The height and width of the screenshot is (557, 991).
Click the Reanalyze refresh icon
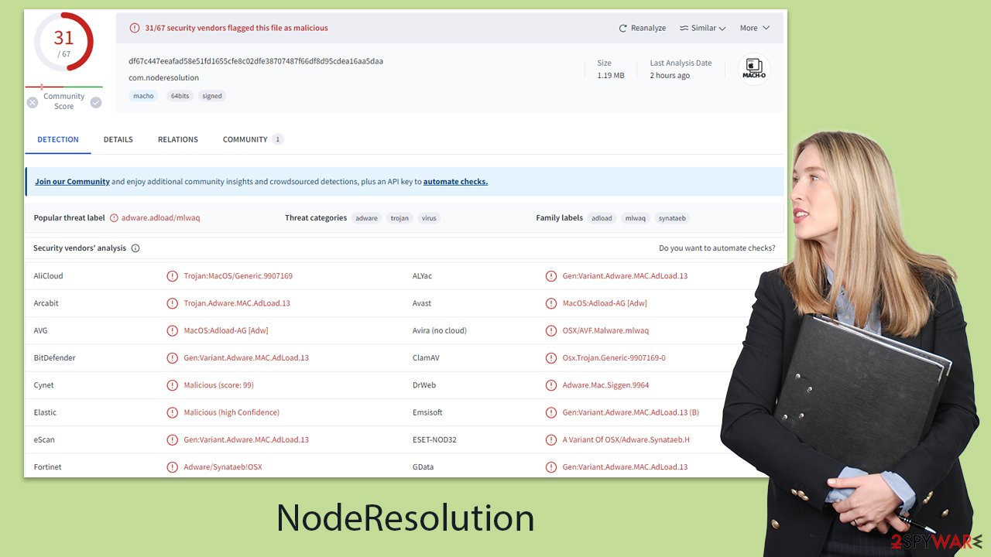pyautogui.click(x=622, y=28)
